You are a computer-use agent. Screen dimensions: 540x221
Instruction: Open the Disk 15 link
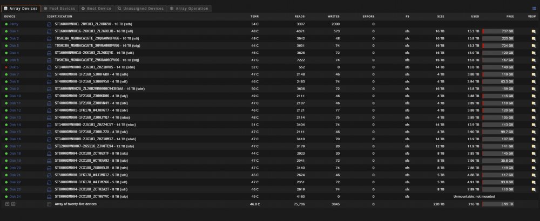click(x=15, y=132)
